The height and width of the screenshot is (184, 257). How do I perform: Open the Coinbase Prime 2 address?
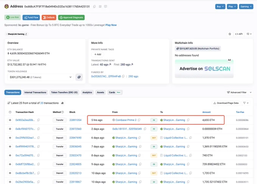(126, 120)
